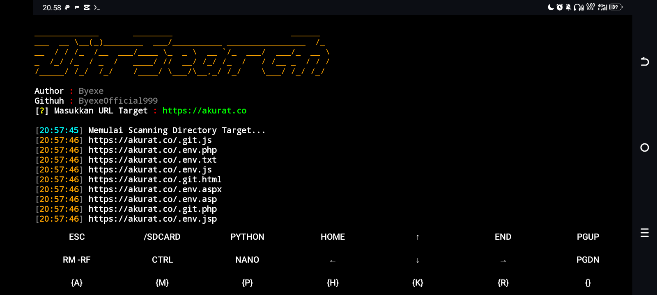
Task: Tap the down arrow key
Action: tap(418, 260)
